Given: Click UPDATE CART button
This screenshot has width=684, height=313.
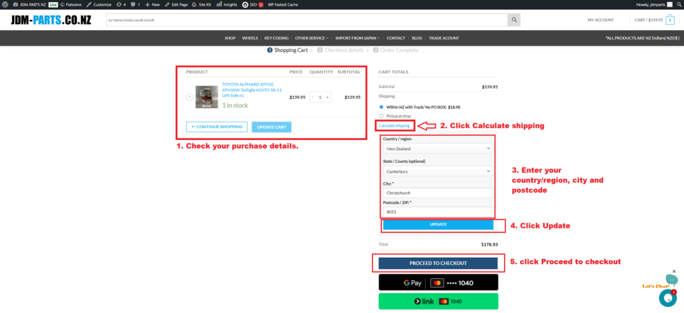Looking at the screenshot, I should coord(271,127).
